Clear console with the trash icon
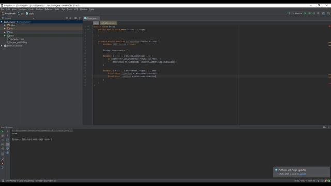The width and height of the screenshot is (331, 186). pos(7,153)
